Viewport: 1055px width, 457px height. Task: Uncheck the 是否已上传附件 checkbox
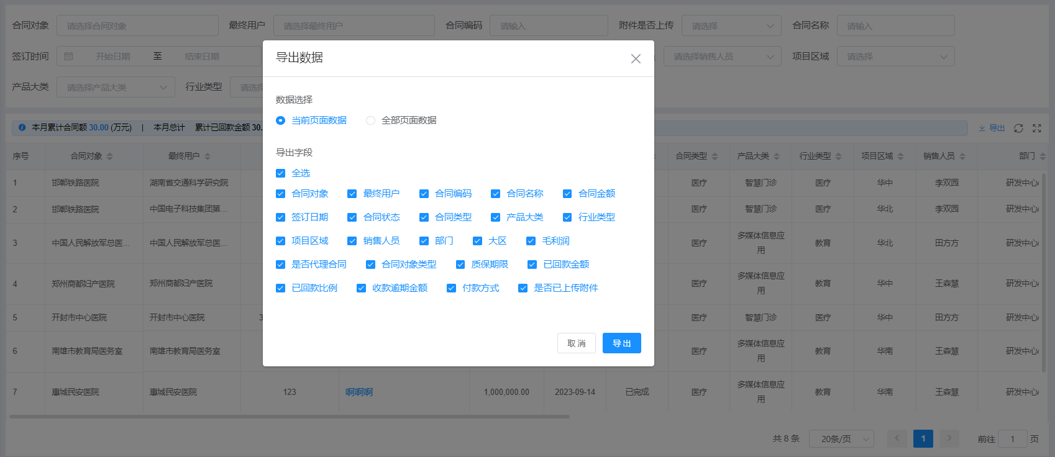(523, 288)
